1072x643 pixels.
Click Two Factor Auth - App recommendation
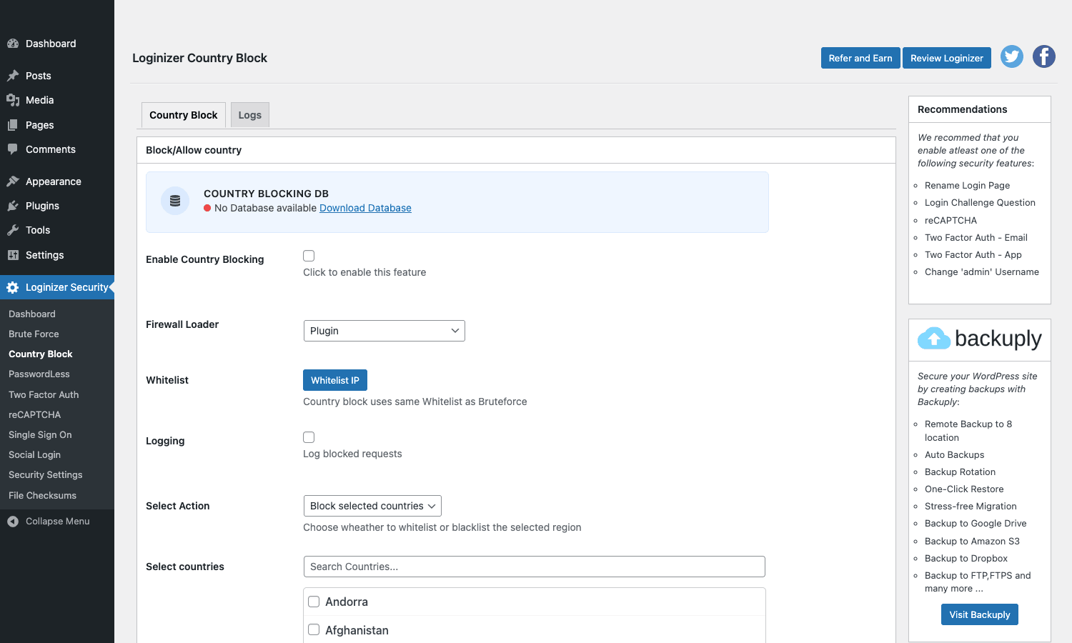pyautogui.click(x=973, y=254)
